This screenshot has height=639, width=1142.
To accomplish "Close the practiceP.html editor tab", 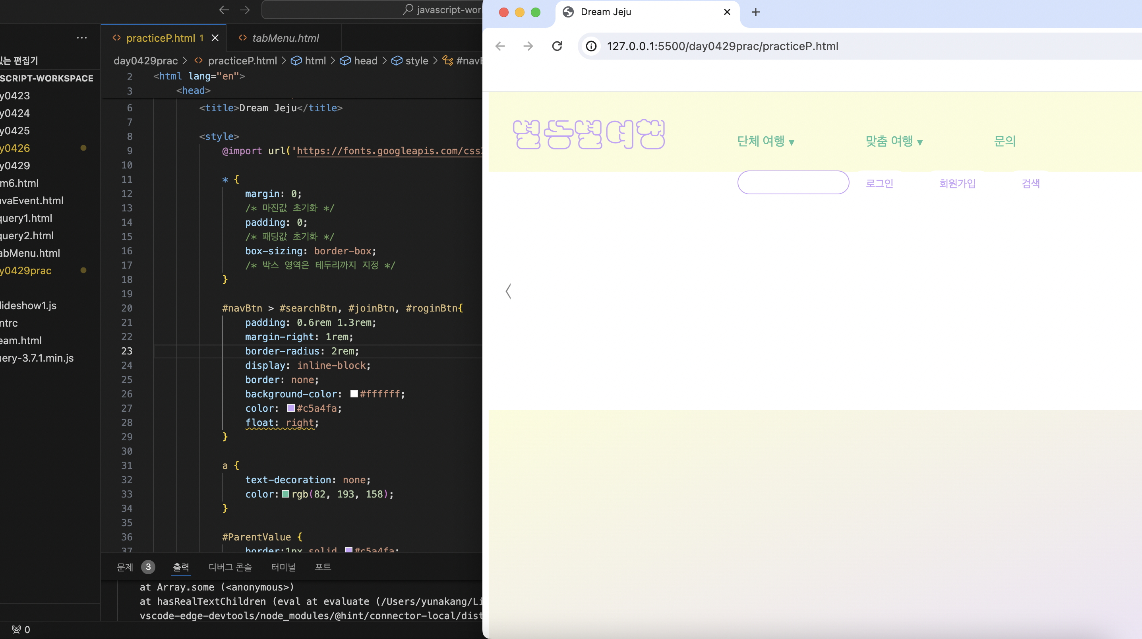I will click(x=215, y=38).
